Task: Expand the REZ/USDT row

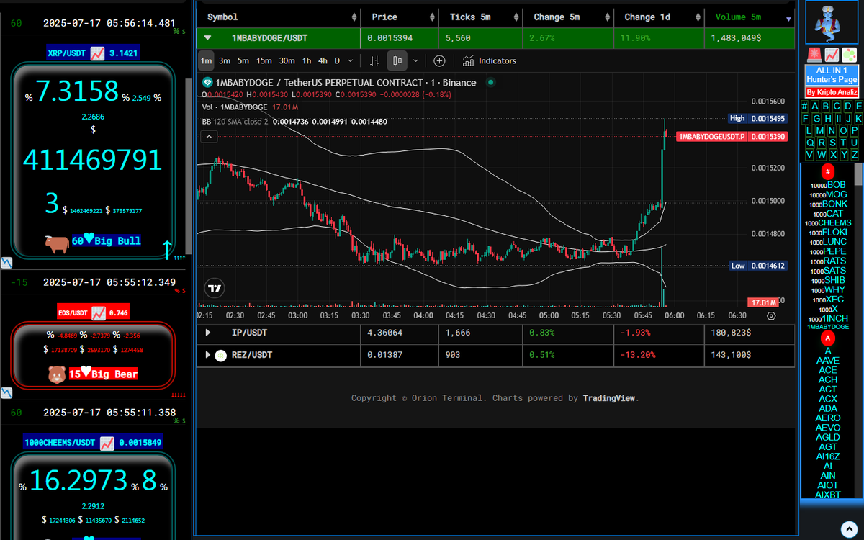Action: (x=208, y=355)
